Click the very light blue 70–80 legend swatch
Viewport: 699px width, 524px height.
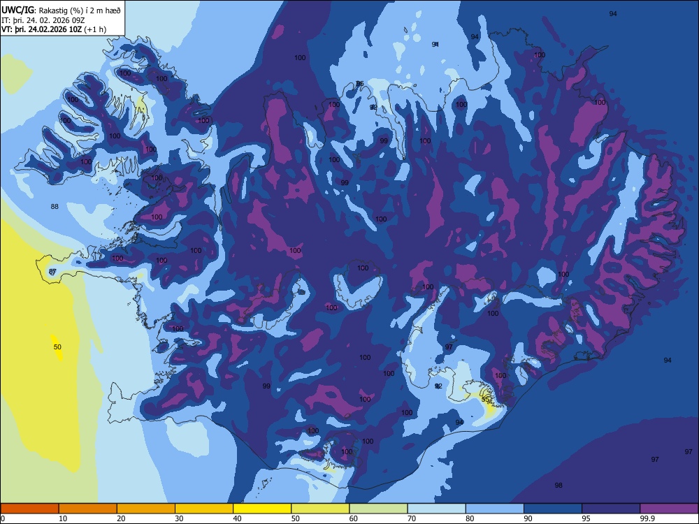click(x=436, y=509)
